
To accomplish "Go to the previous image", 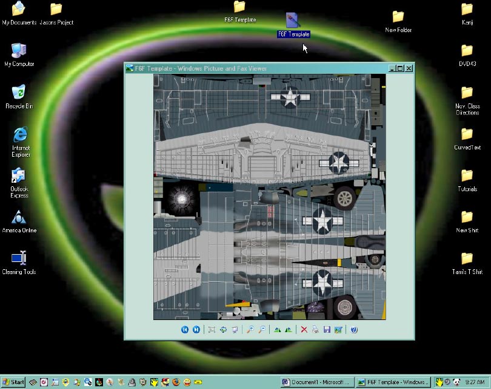I will tap(185, 330).
